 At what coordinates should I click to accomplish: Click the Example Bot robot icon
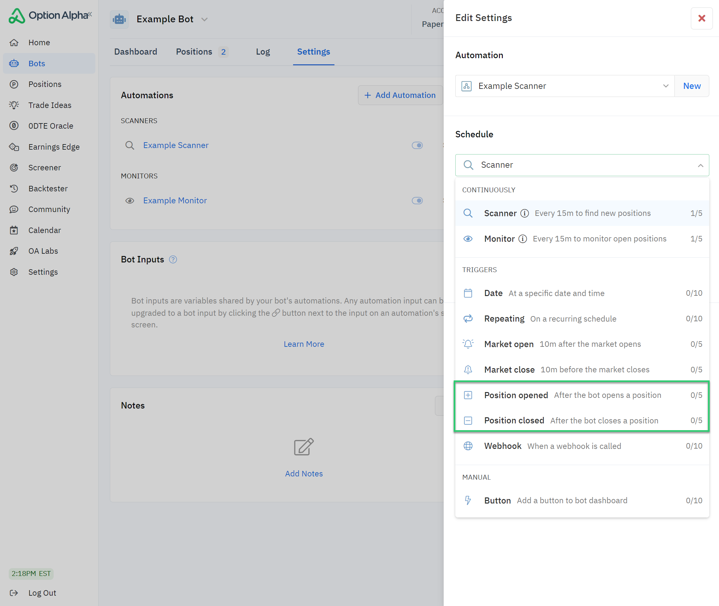[119, 19]
